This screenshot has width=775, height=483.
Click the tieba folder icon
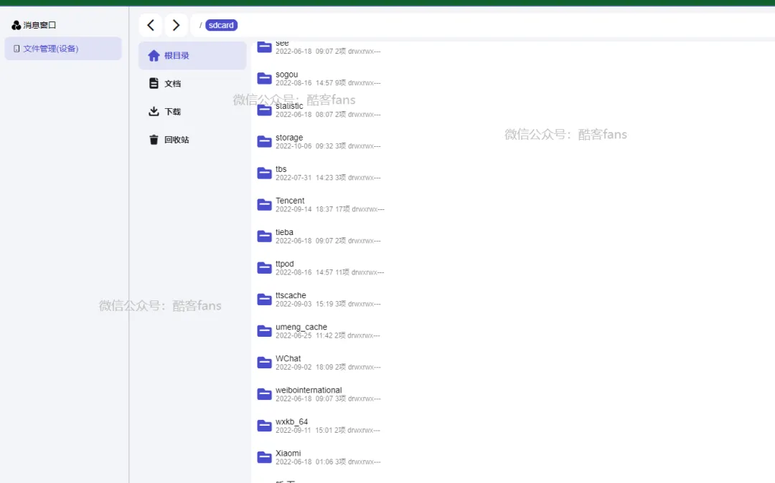pos(264,236)
